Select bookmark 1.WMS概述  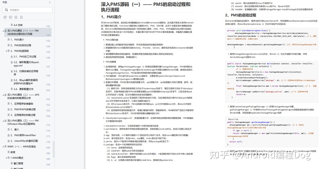click(17, 158)
